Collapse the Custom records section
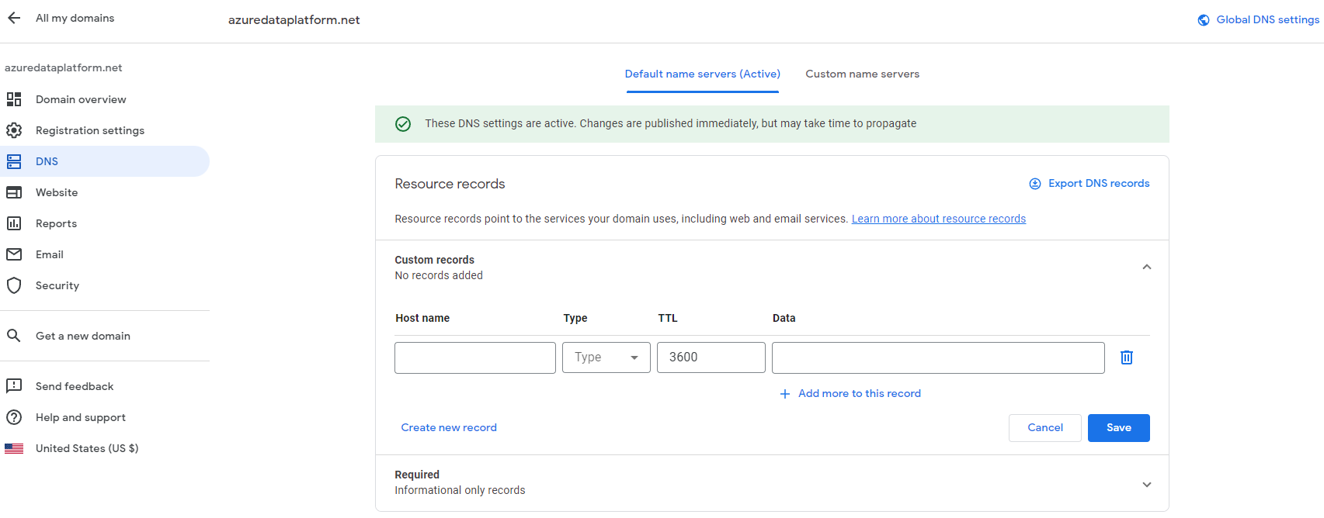1324x518 pixels. [1146, 268]
